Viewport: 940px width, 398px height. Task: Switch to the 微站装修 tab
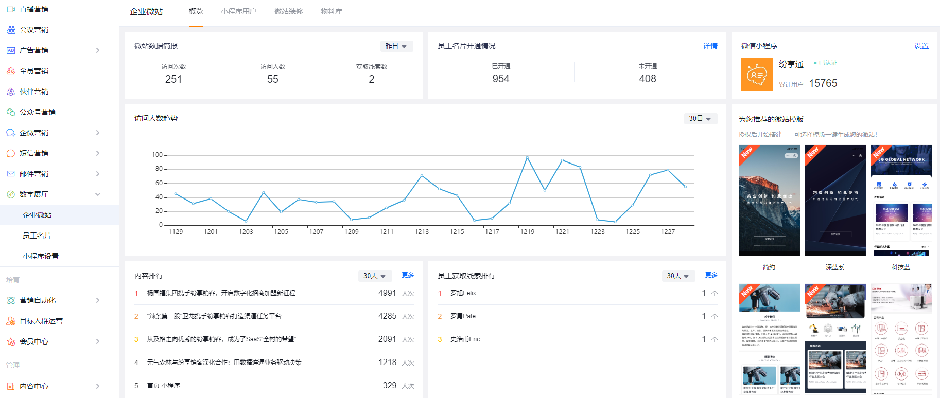(289, 11)
